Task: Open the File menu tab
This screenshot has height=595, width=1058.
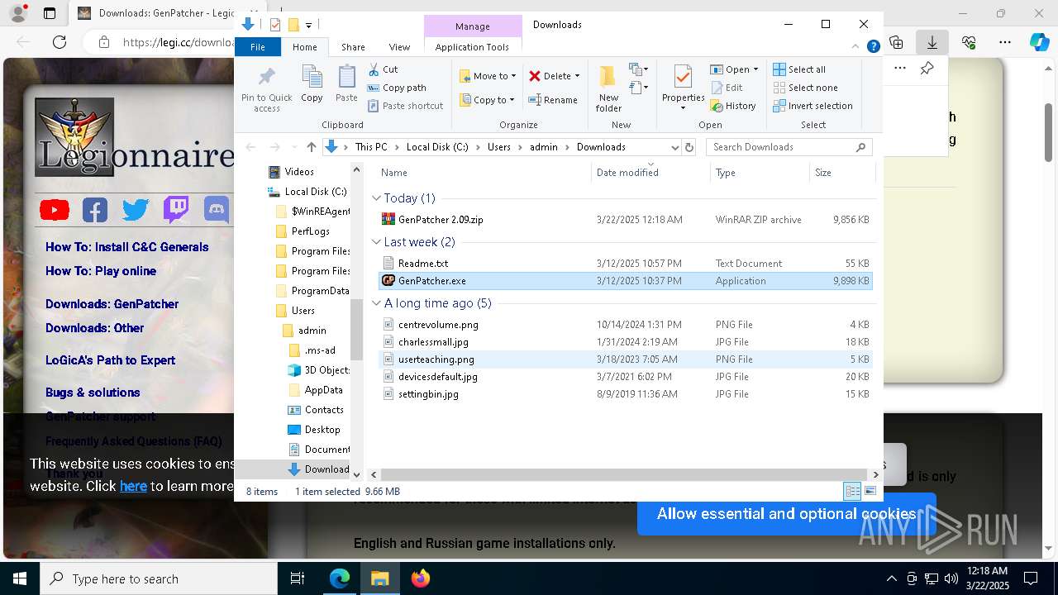Action: (258, 47)
